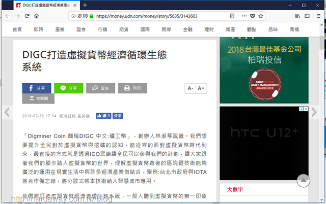This screenshot has height=204, width=326.
Task: Open 即時 news section
Action: pos(39,29)
